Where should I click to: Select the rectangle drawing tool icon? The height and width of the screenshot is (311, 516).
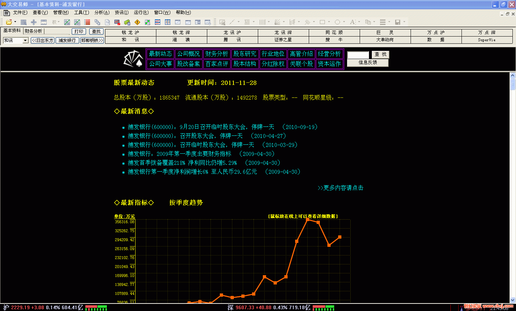point(322,22)
